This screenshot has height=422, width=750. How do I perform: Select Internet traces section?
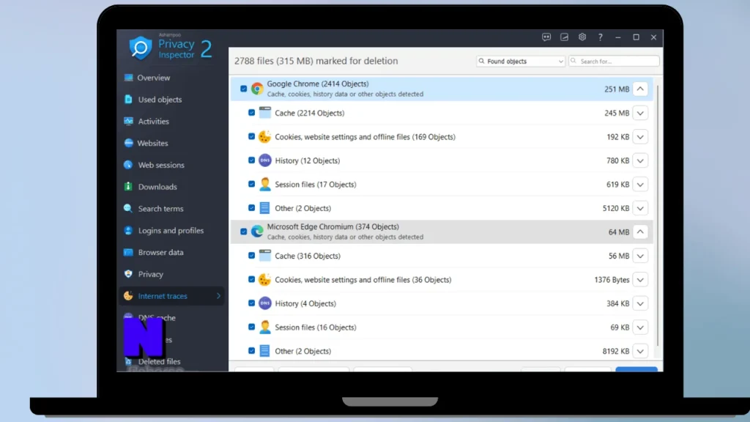click(x=171, y=296)
